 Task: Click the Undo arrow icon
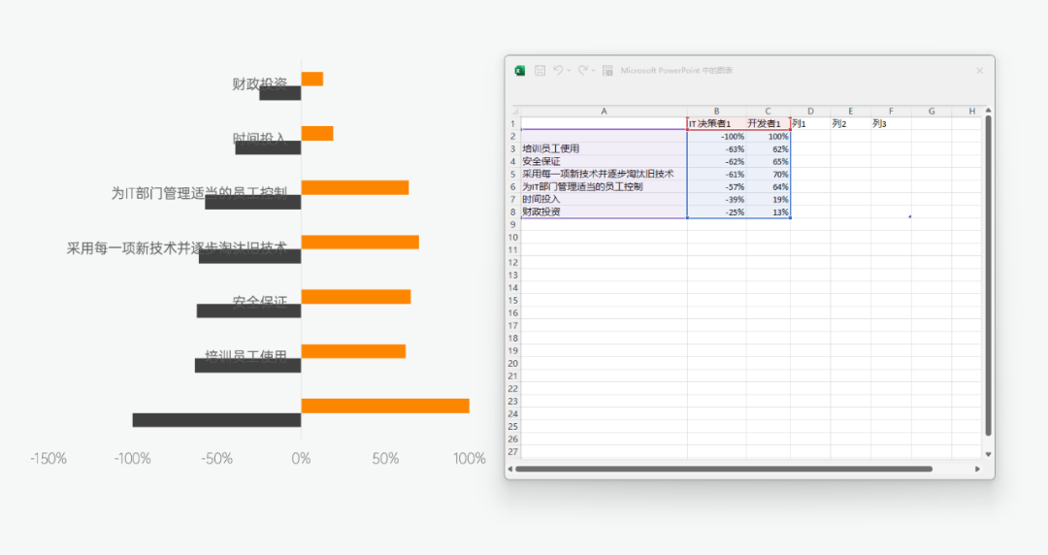[558, 70]
